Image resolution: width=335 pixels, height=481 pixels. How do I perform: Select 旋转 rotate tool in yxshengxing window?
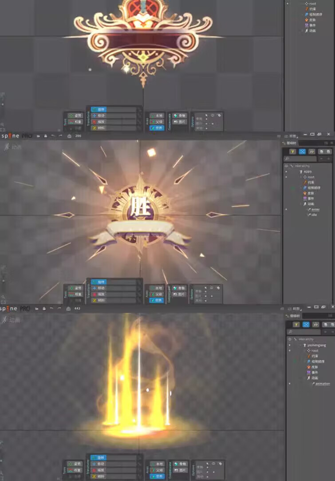point(98,458)
